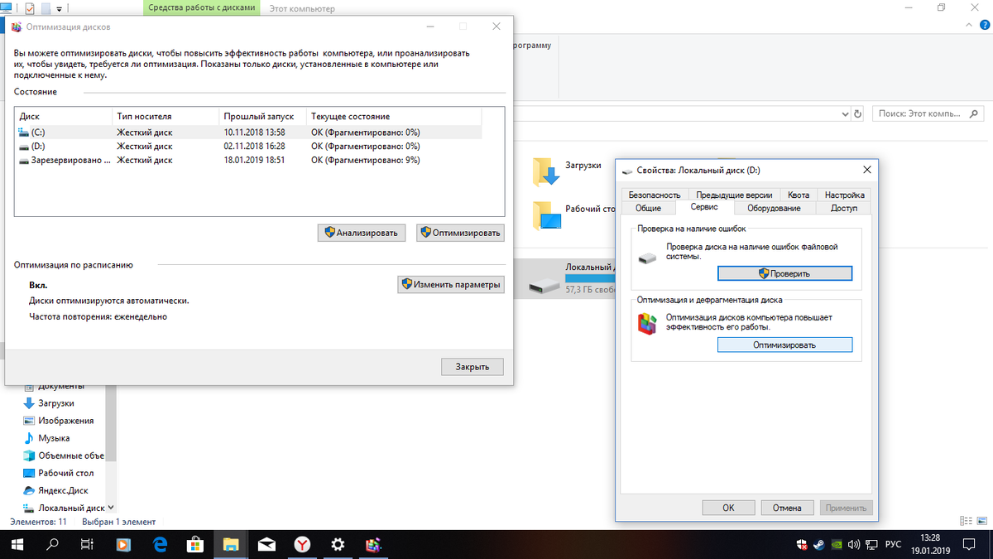Viewport: 993px width, 559px height.
Task: Click Оптимизировать button in D: properties dialog
Action: click(784, 345)
